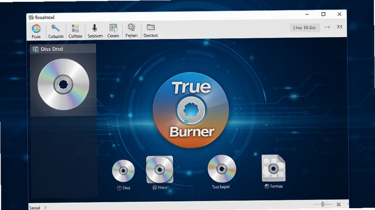Click the Formax label below document icon
The height and width of the screenshot is (210, 375).
pyautogui.click(x=276, y=186)
